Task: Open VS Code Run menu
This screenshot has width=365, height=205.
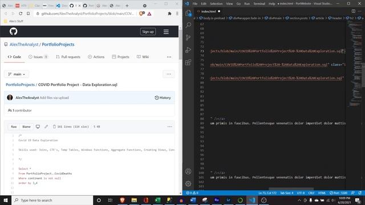Action: tap(247, 4)
